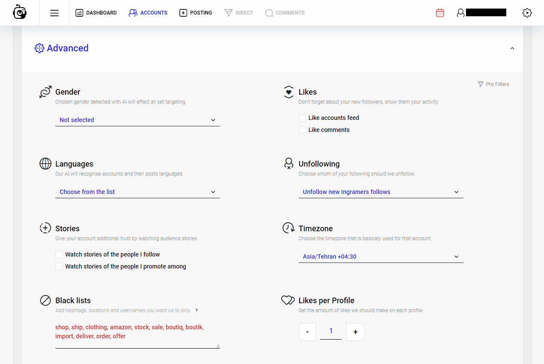The width and height of the screenshot is (544, 364).
Task: Open the Gender dropdown
Action: click(x=137, y=120)
